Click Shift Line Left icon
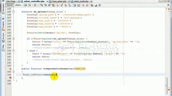This screenshot has height=96, width=172. coord(75,5)
